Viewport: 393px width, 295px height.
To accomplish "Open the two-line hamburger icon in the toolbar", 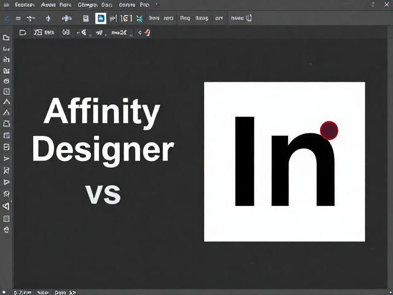I will coord(18,18).
